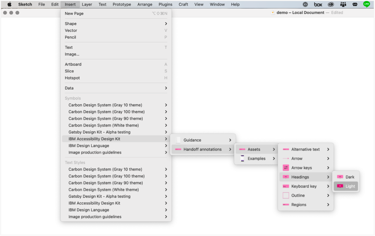Screen dimensions: 375x236
Task: Click the Examples submenu icon
Action: 242,158
